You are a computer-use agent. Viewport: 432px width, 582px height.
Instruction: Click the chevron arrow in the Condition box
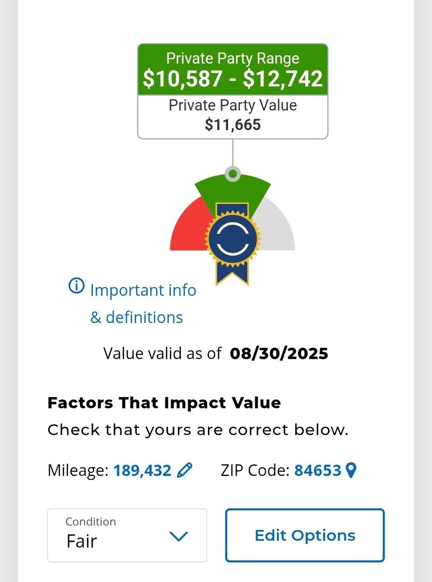(x=179, y=536)
